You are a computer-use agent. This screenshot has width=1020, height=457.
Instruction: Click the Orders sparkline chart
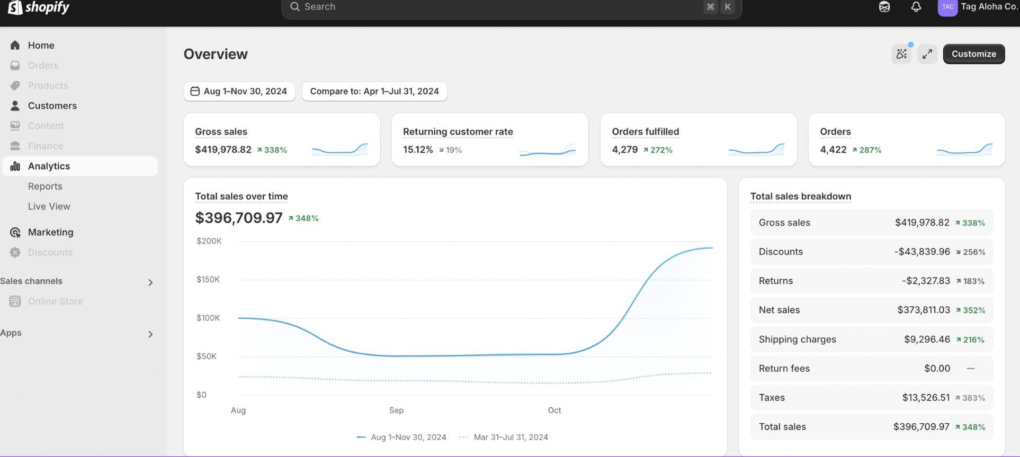(x=964, y=150)
